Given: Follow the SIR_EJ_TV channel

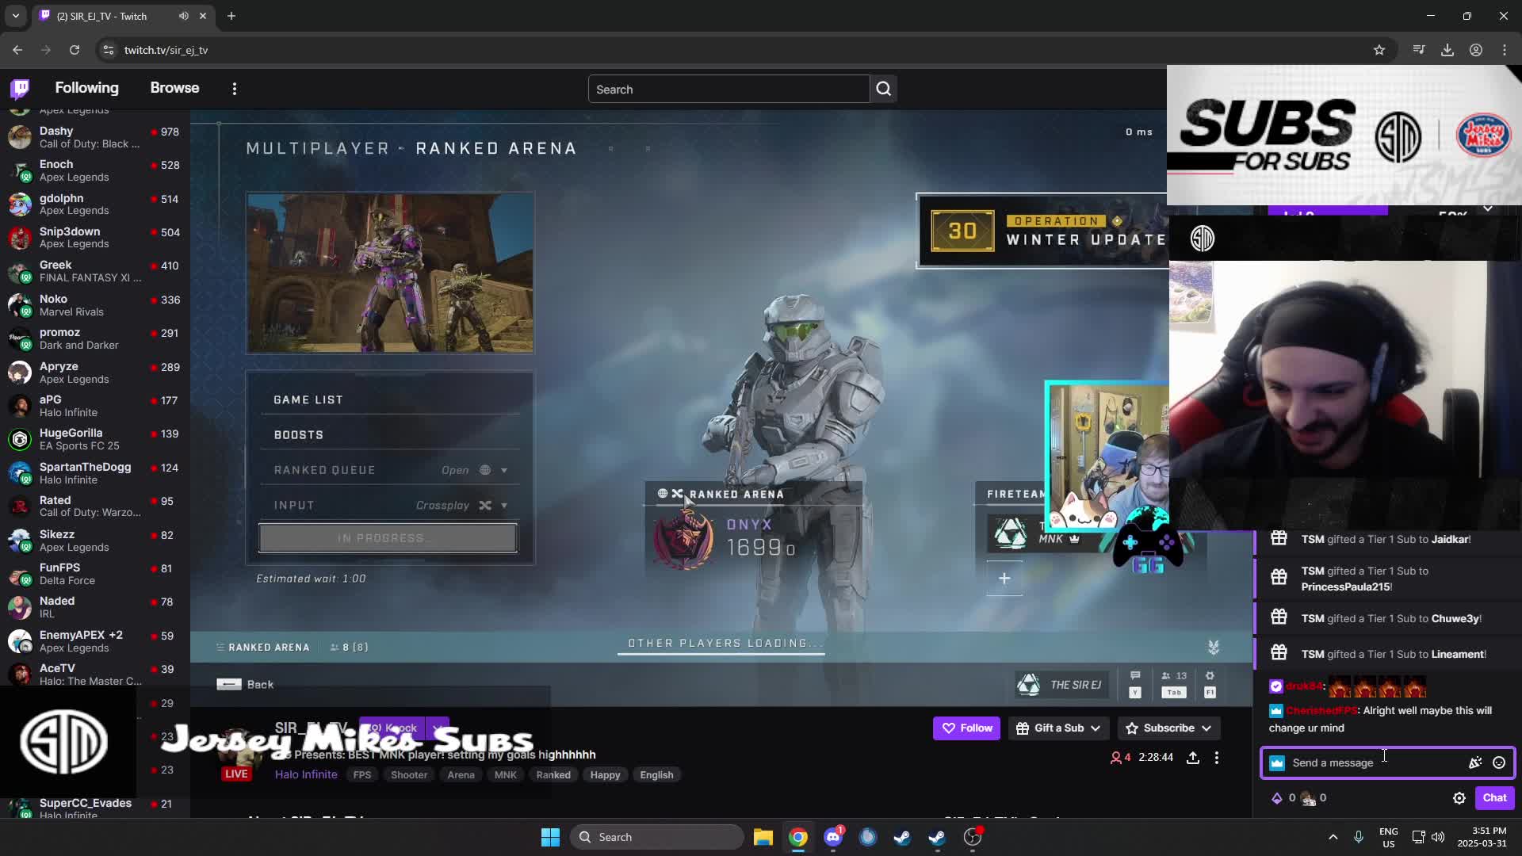Looking at the screenshot, I should pyautogui.click(x=966, y=728).
